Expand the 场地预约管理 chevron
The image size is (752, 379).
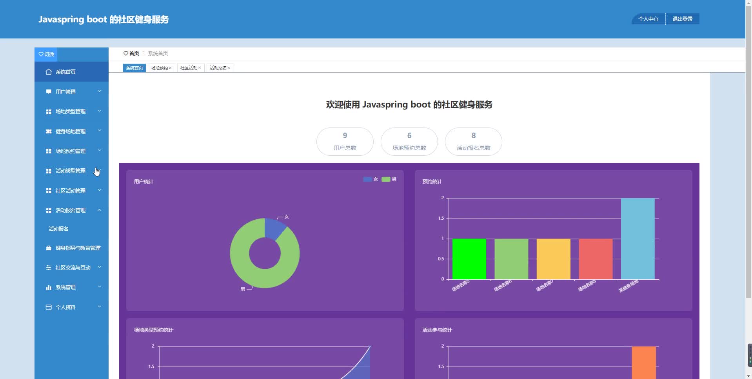[x=100, y=151]
